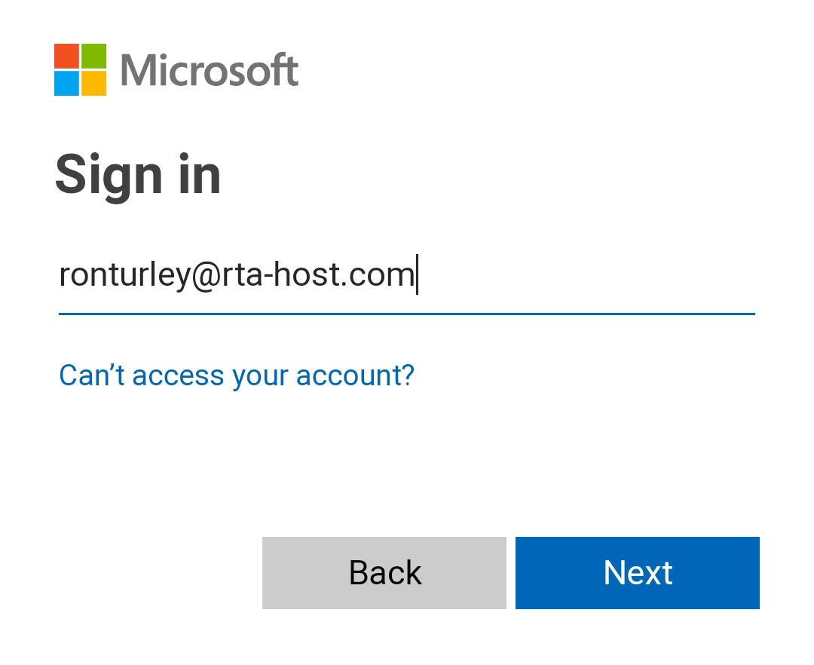
Task: Click the "Back" label text on the gray button
Action: [384, 573]
